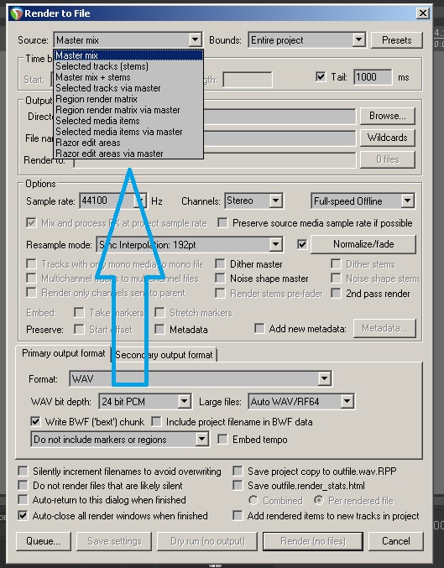Close the Render to File dialog

[x=423, y=13]
